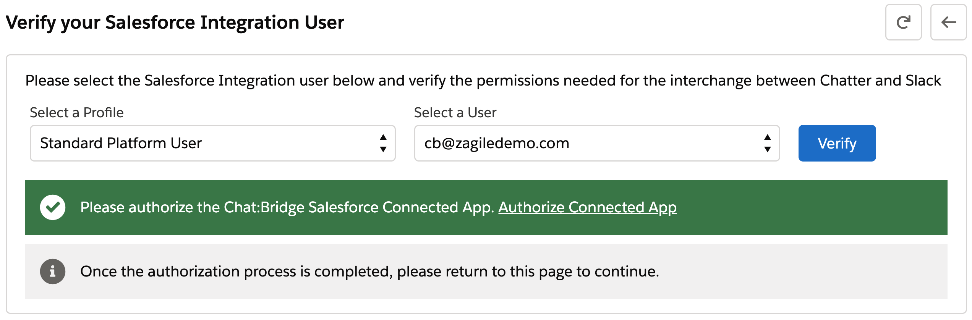This screenshot has height=320, width=972.
Task: Click the Please authorize Chat:Bridge message text
Action: click(x=287, y=207)
